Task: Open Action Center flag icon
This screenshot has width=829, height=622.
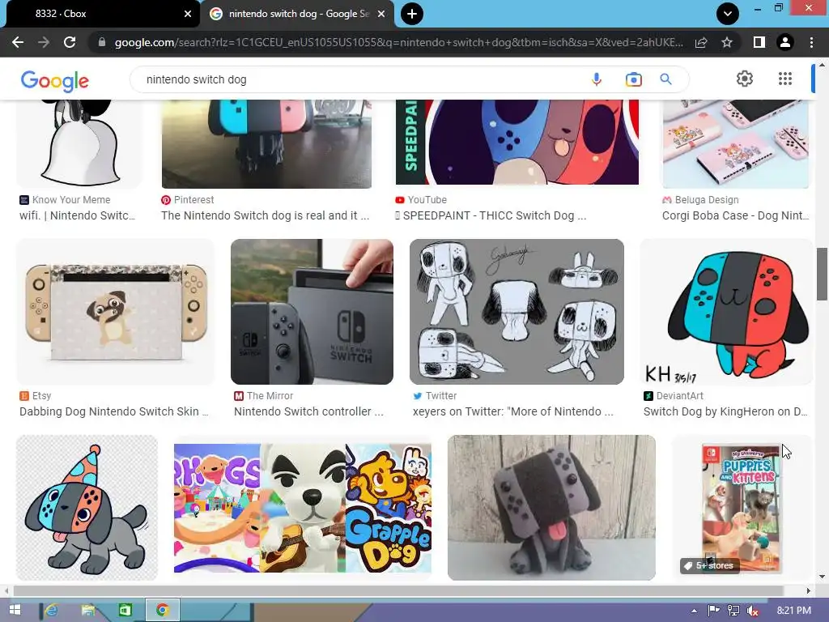Action: (714, 611)
